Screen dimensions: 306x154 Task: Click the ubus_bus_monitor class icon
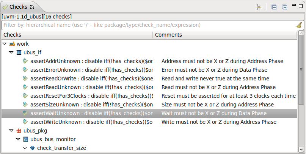pyautogui.click(x=26, y=140)
